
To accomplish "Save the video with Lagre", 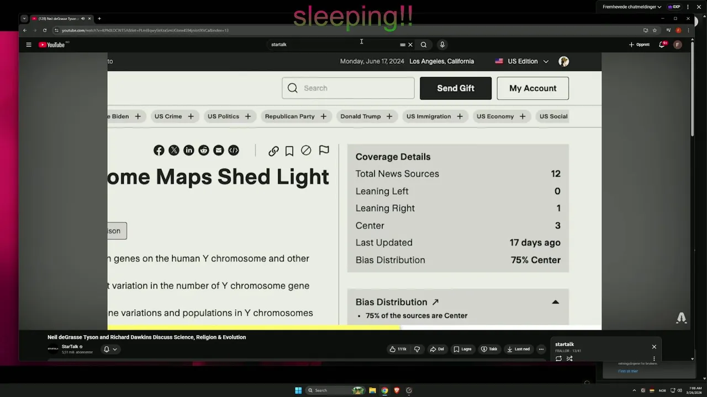I will click(x=462, y=349).
